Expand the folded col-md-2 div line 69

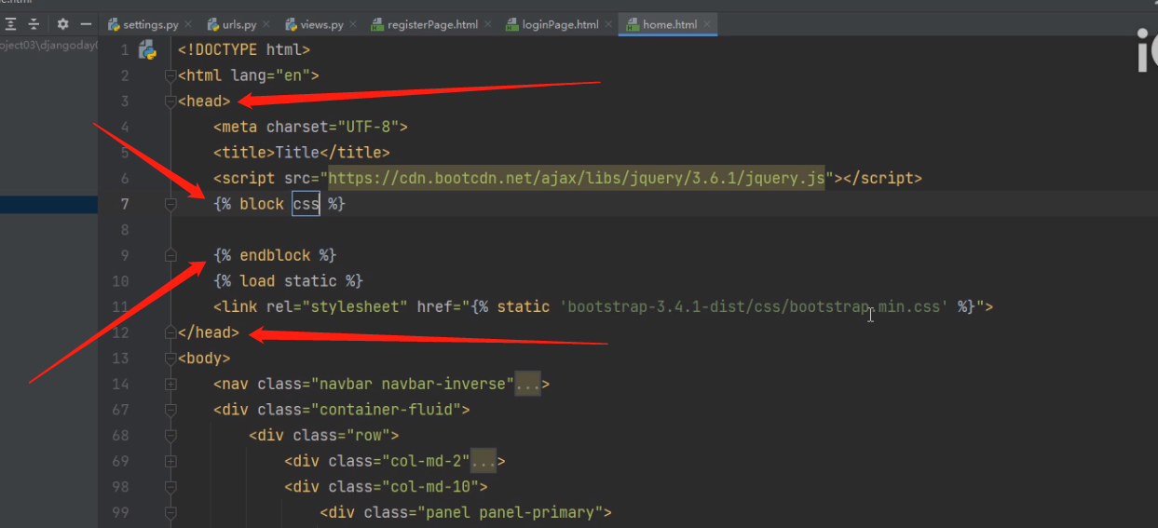170,460
